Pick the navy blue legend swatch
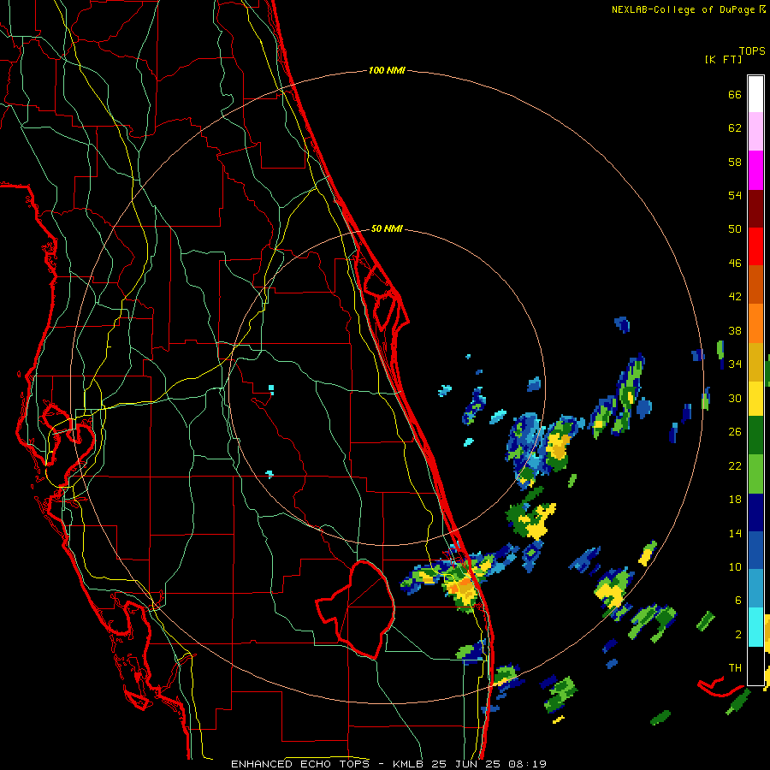Screen dimensions: 770x770 coord(755,512)
